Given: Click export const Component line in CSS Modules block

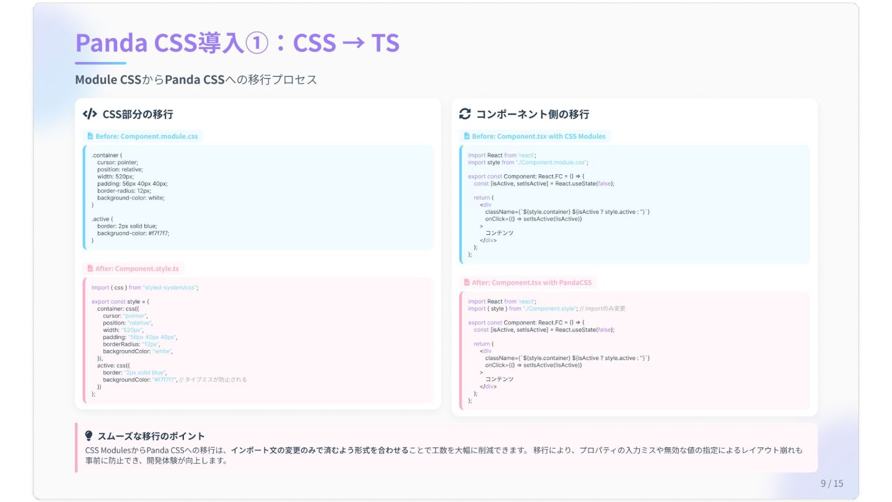Looking at the screenshot, I should [x=526, y=177].
